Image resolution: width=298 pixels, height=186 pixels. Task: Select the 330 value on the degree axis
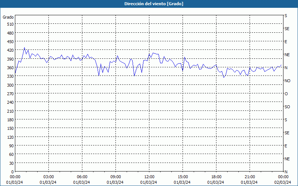click(x=10, y=76)
